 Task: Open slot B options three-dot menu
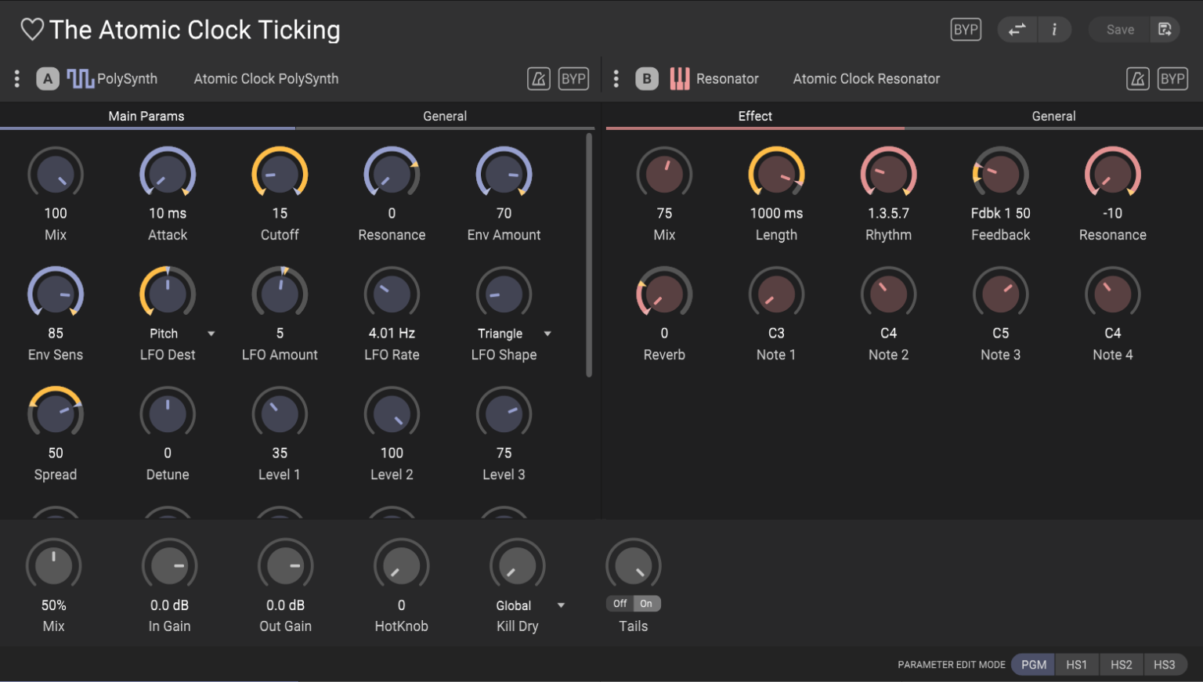click(616, 79)
